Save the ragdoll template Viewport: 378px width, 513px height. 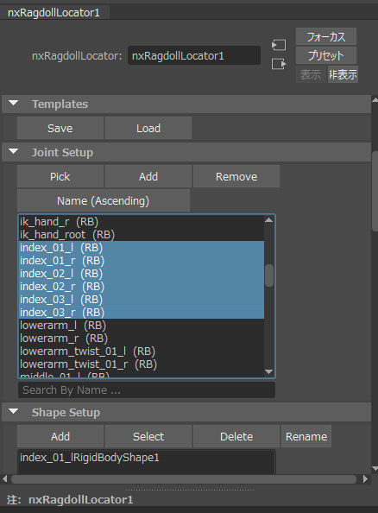pyautogui.click(x=60, y=128)
